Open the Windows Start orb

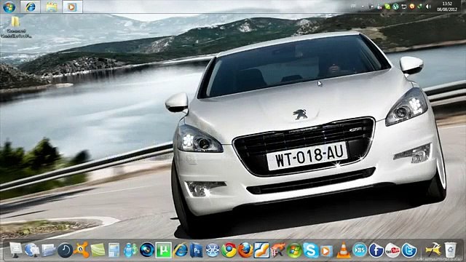point(9,7)
